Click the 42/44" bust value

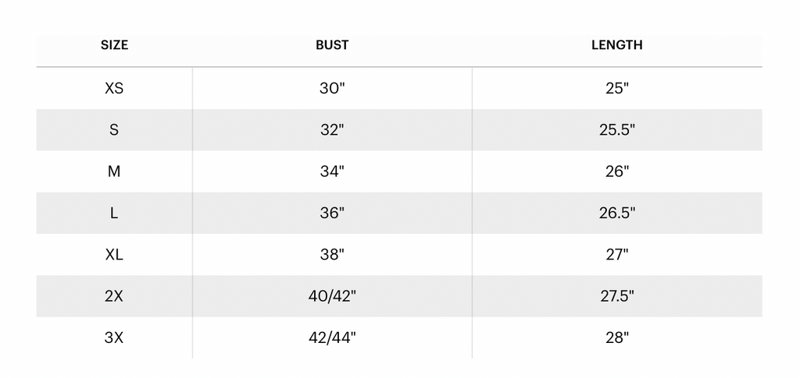(332, 337)
